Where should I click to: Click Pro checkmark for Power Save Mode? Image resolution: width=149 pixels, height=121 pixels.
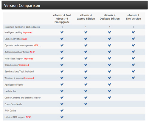tap(62, 104)
